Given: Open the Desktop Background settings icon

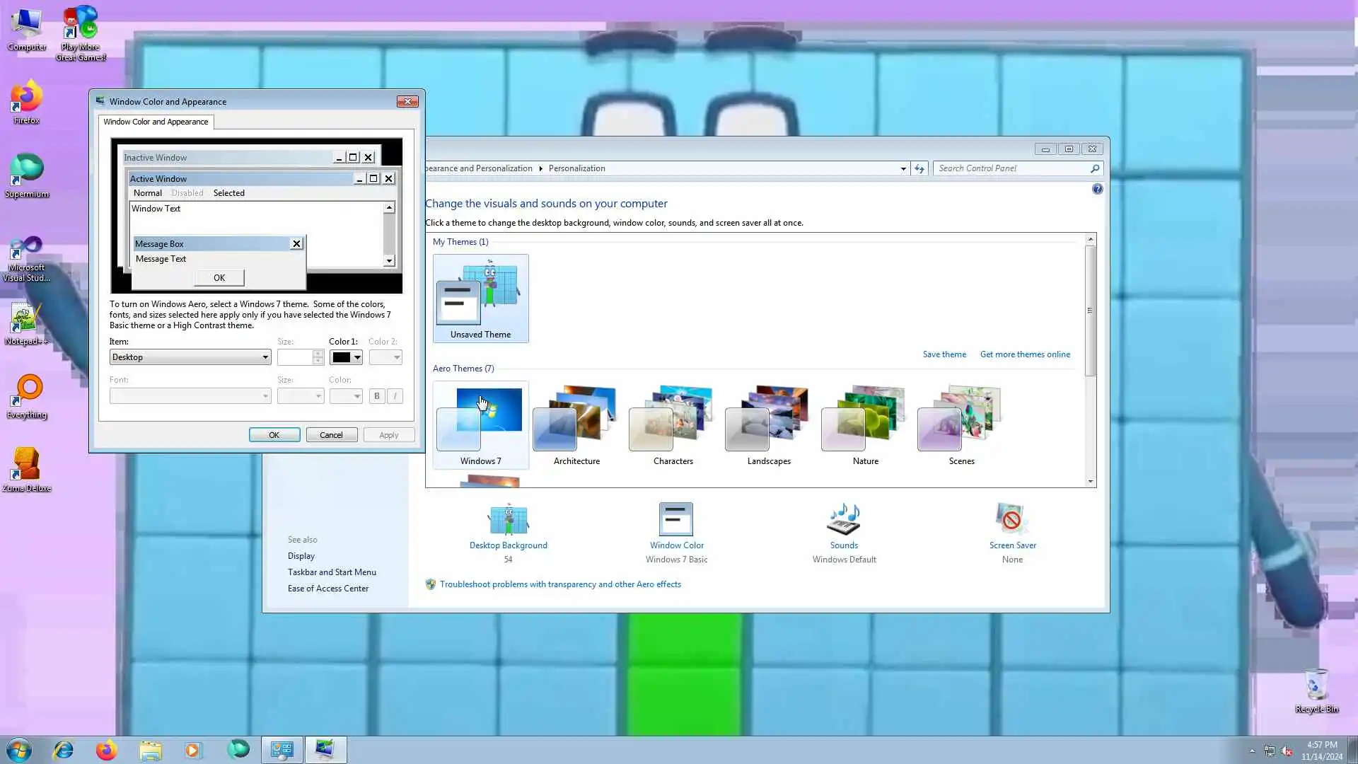Looking at the screenshot, I should 508,520.
